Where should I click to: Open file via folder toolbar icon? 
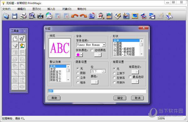point(6,16)
